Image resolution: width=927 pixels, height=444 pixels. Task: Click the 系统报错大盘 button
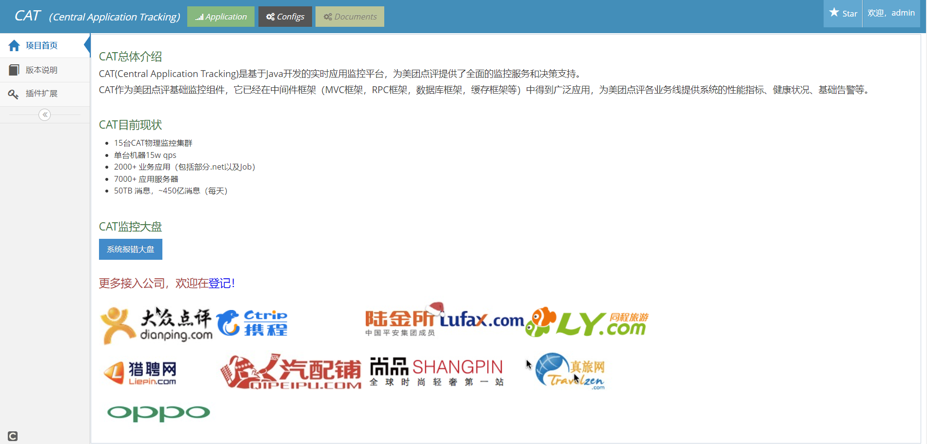[x=131, y=250]
